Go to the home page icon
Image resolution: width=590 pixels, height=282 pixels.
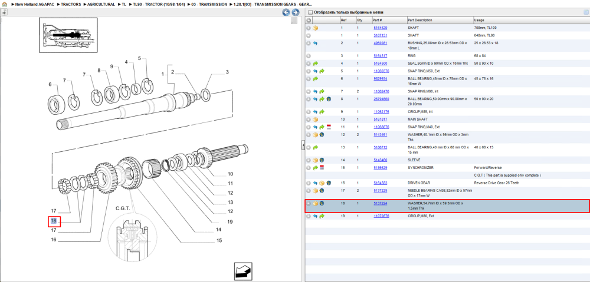(4, 4)
